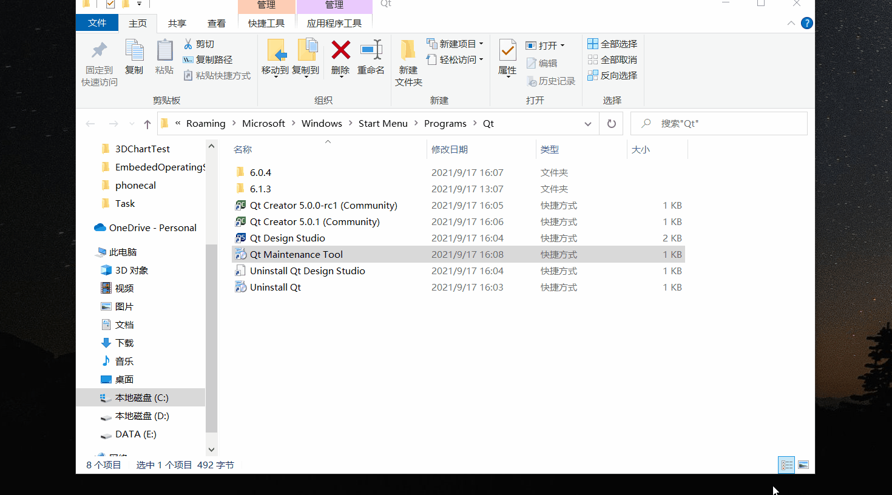Open the recent locations dropdown arrow
The height and width of the screenshot is (495, 892).
pyautogui.click(x=132, y=124)
